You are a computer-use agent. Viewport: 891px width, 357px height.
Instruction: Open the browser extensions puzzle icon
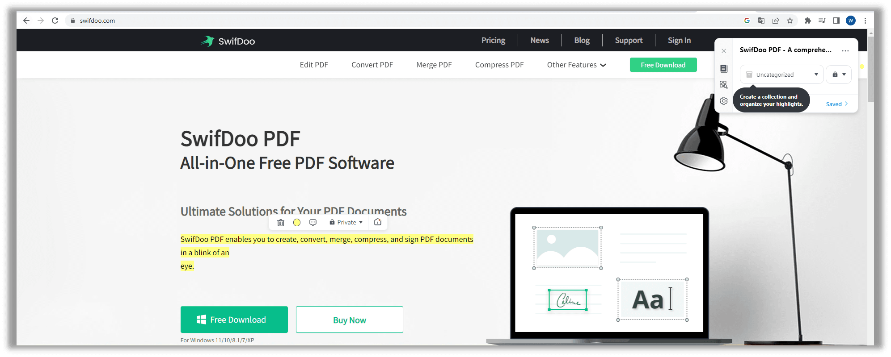(x=807, y=21)
